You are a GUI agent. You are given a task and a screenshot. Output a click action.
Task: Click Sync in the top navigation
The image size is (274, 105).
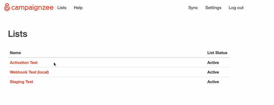click(x=193, y=8)
